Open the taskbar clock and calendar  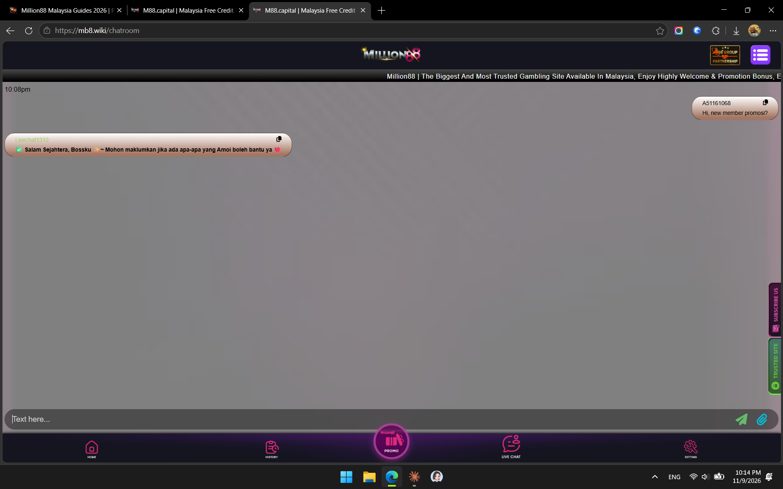[747, 477]
